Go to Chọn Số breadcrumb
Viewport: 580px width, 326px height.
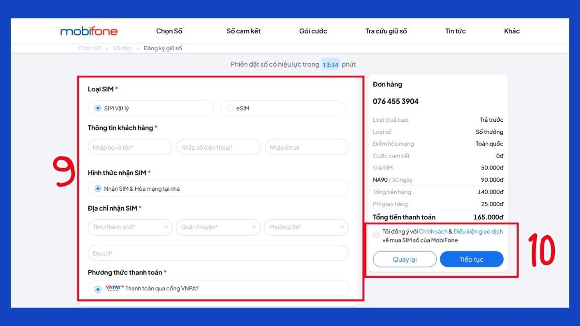(x=90, y=48)
